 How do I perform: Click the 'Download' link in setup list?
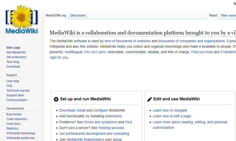coord(67,110)
